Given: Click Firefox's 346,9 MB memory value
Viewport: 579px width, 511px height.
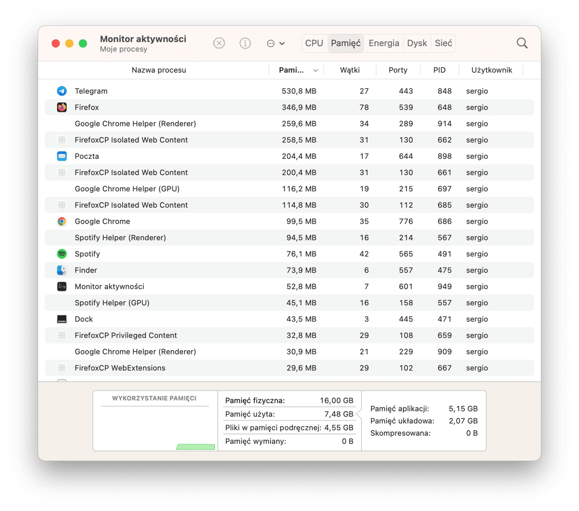Looking at the screenshot, I should point(299,107).
